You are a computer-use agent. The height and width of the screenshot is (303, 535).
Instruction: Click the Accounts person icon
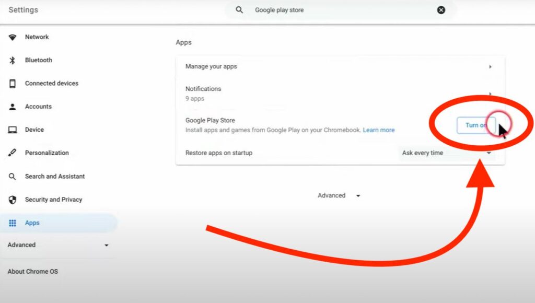pos(13,107)
